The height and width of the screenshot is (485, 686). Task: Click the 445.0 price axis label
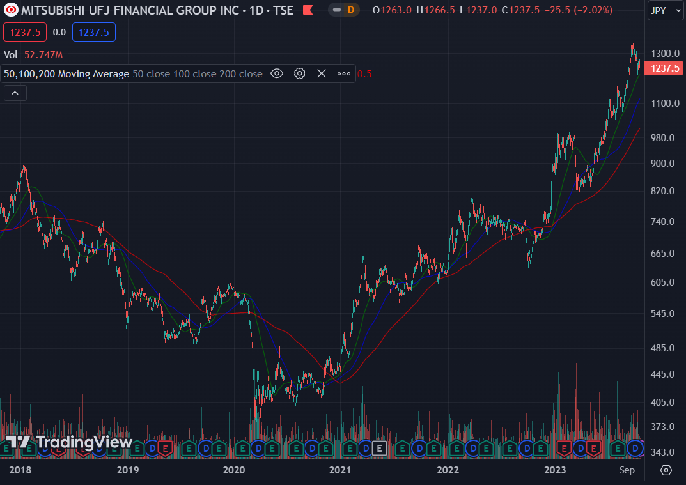[x=662, y=374]
